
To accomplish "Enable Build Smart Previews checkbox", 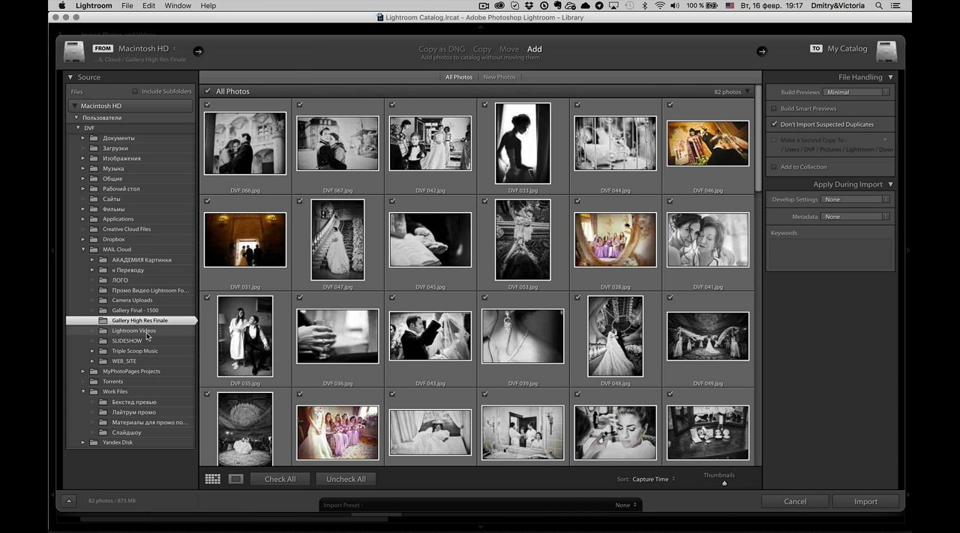I will (774, 109).
